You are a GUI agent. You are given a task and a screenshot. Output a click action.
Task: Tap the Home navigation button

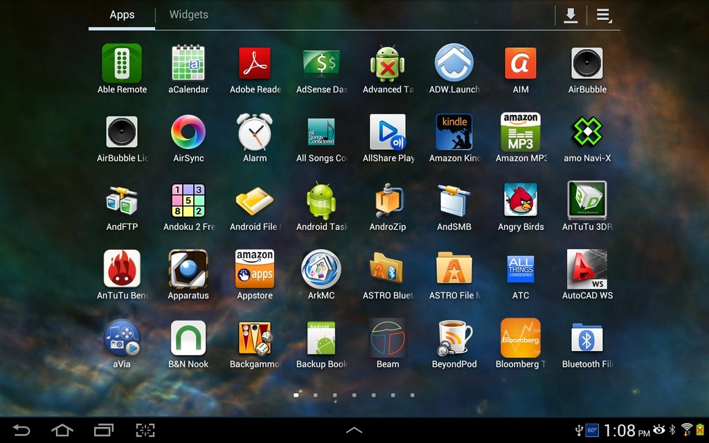point(62,430)
